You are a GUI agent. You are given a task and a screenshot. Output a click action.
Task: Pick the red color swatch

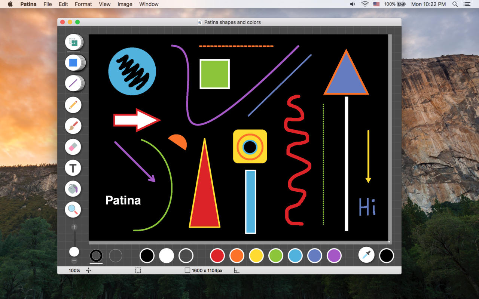[217, 256]
